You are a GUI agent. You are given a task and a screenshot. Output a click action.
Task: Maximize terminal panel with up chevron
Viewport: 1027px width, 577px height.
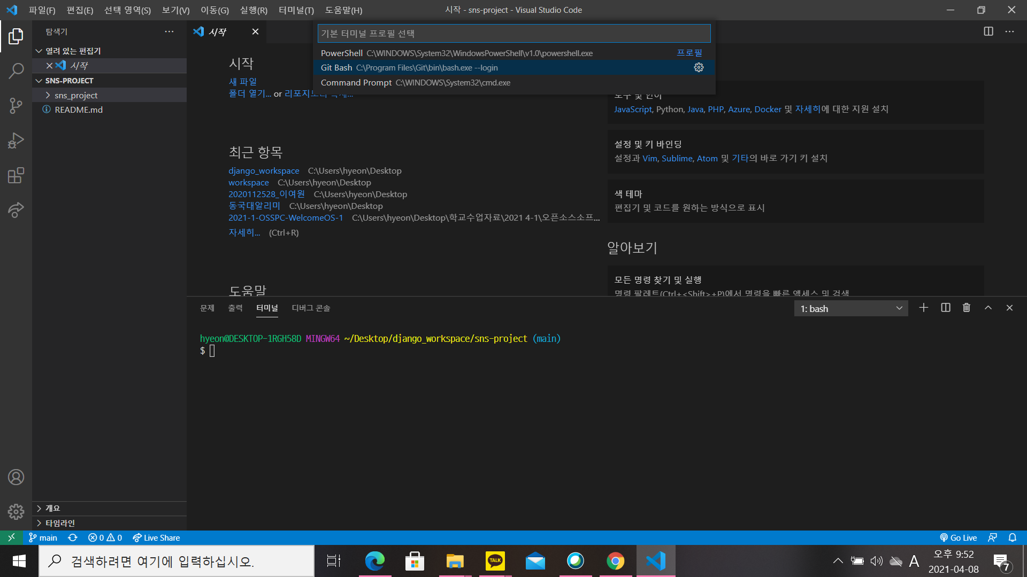click(988, 308)
